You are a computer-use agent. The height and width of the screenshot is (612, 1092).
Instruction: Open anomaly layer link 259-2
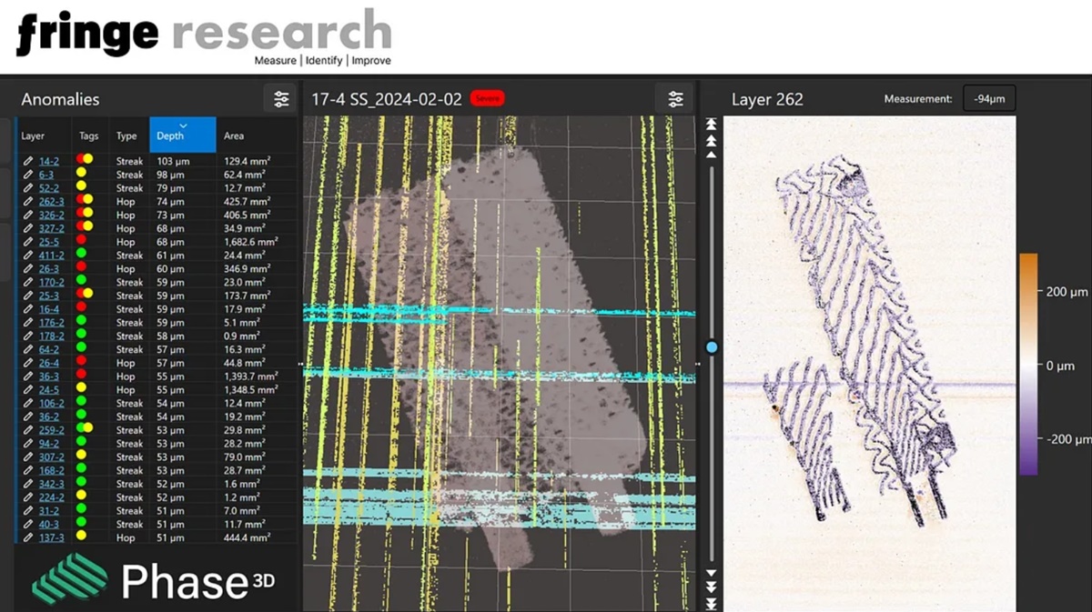(x=51, y=430)
